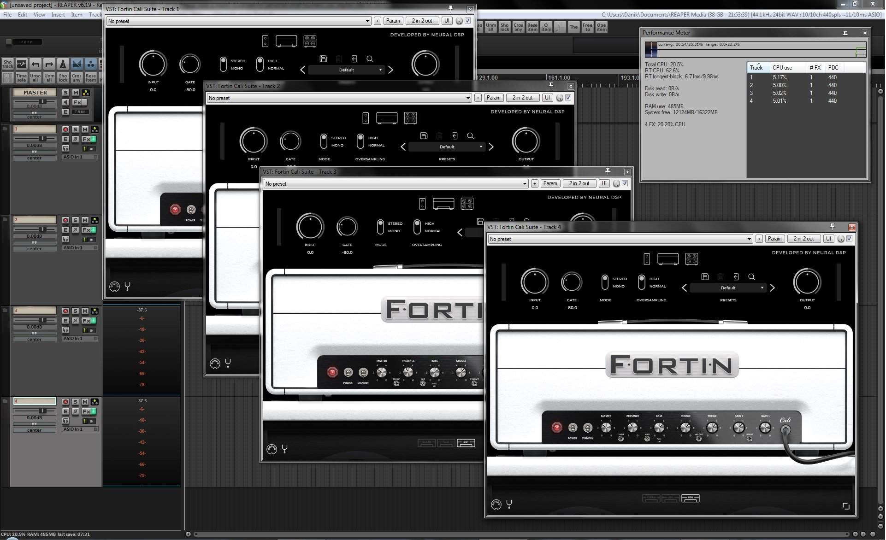Viewport: 886px width, 540px height.
Task: Open the pedals section in Track 4 plugin
Action: (647, 259)
